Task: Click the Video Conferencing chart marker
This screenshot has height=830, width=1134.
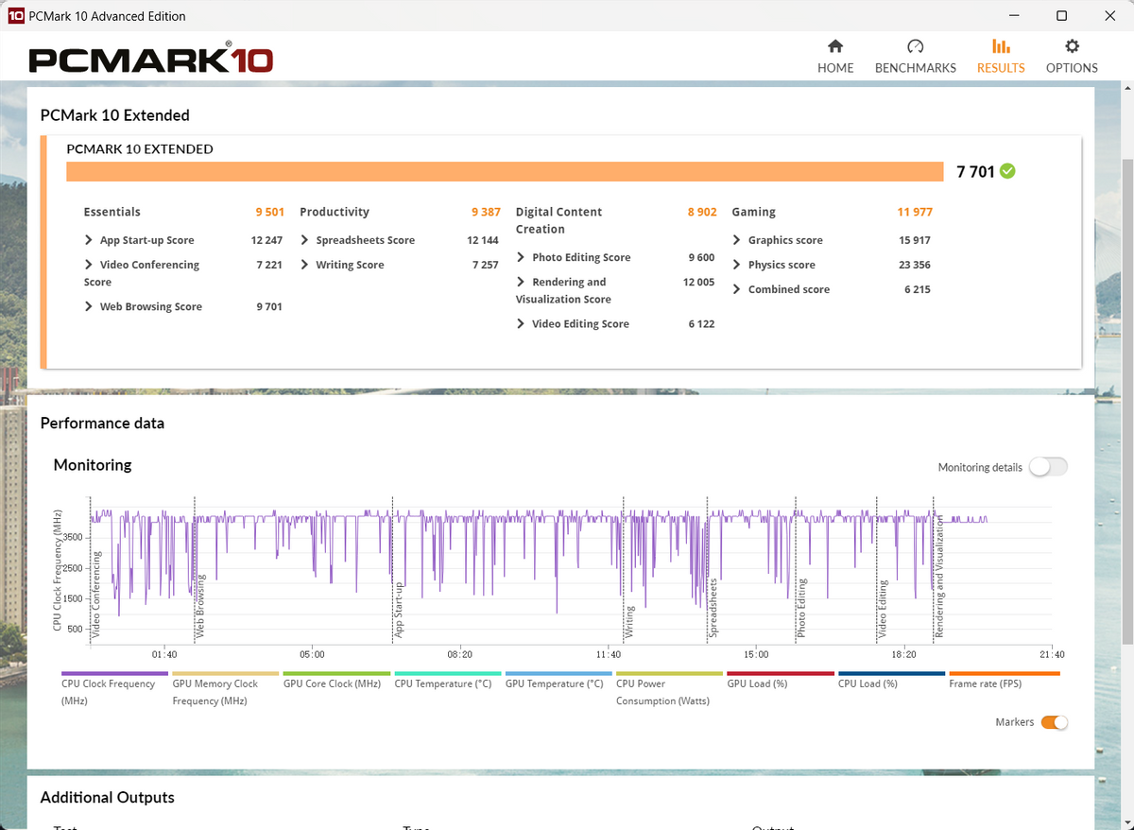Action: (95, 594)
